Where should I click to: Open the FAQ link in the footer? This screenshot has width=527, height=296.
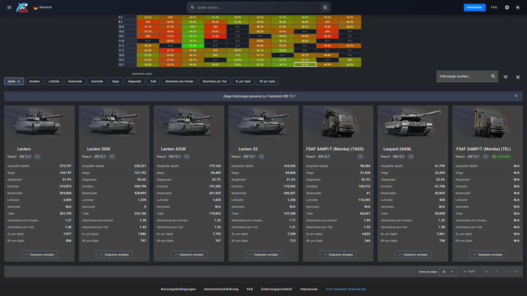pyautogui.click(x=250, y=289)
